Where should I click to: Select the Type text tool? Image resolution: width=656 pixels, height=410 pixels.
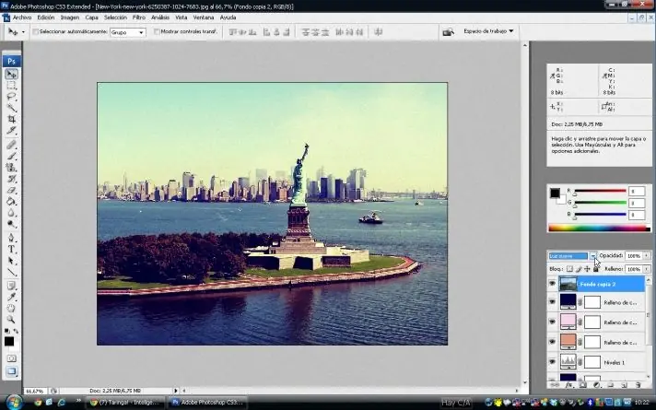[x=12, y=249]
